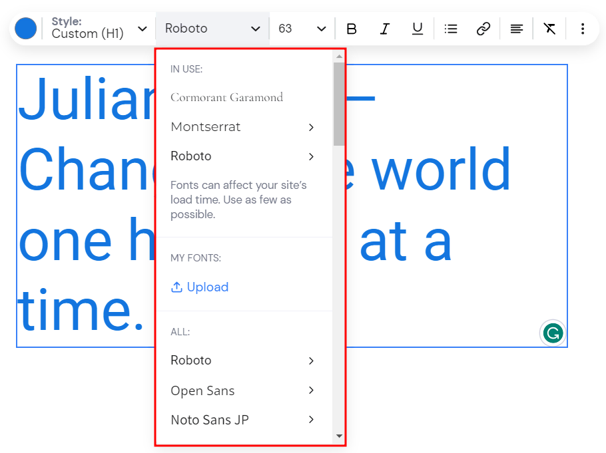Apply bullet list formatting

coord(451,29)
